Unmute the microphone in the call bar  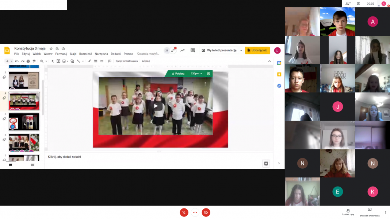coord(184,212)
